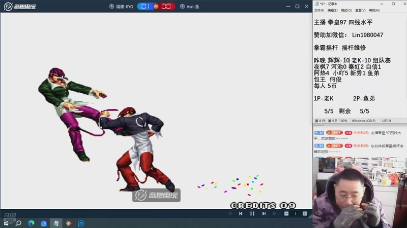Click the blue score 01 counter

[x=145, y=7]
